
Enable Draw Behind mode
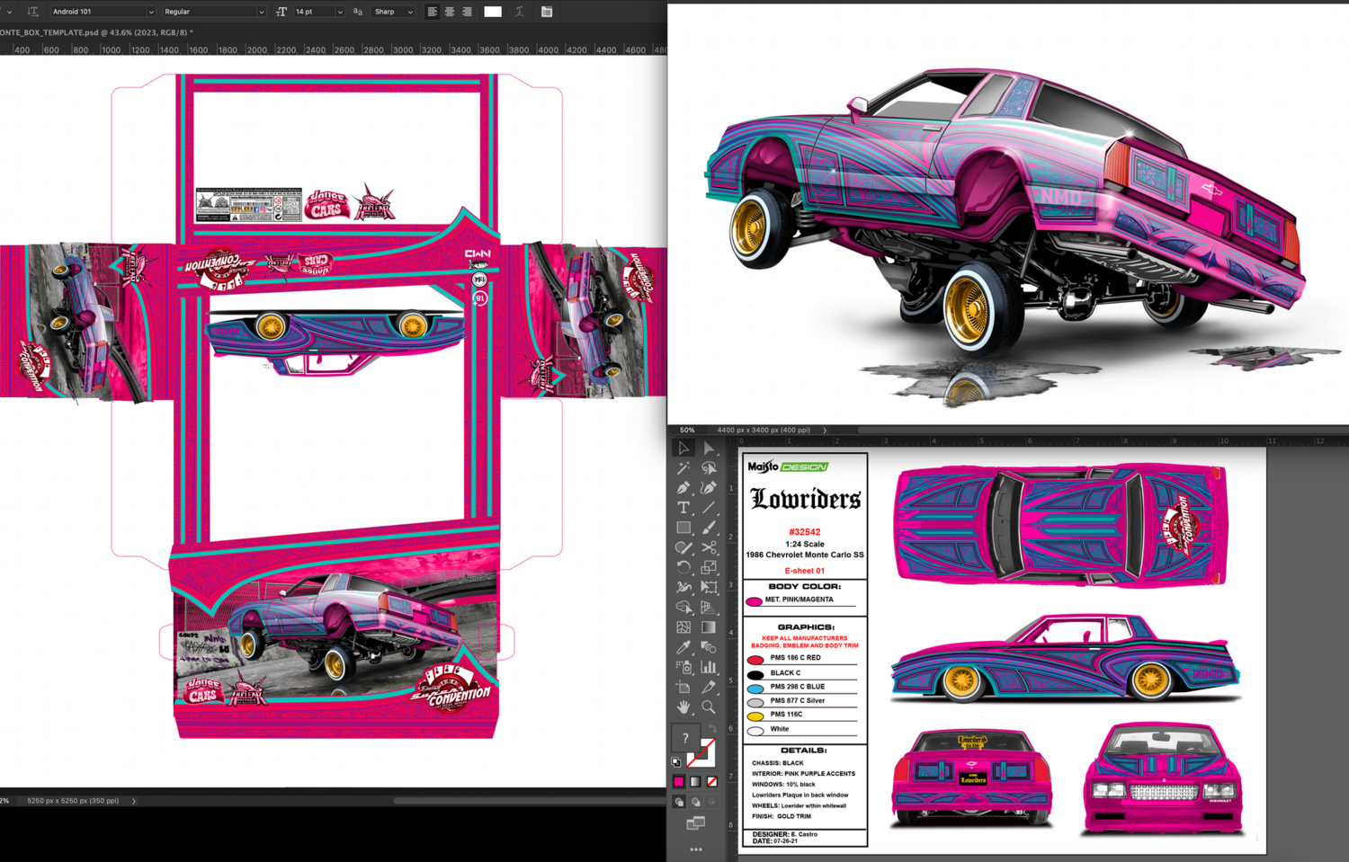pos(696,802)
